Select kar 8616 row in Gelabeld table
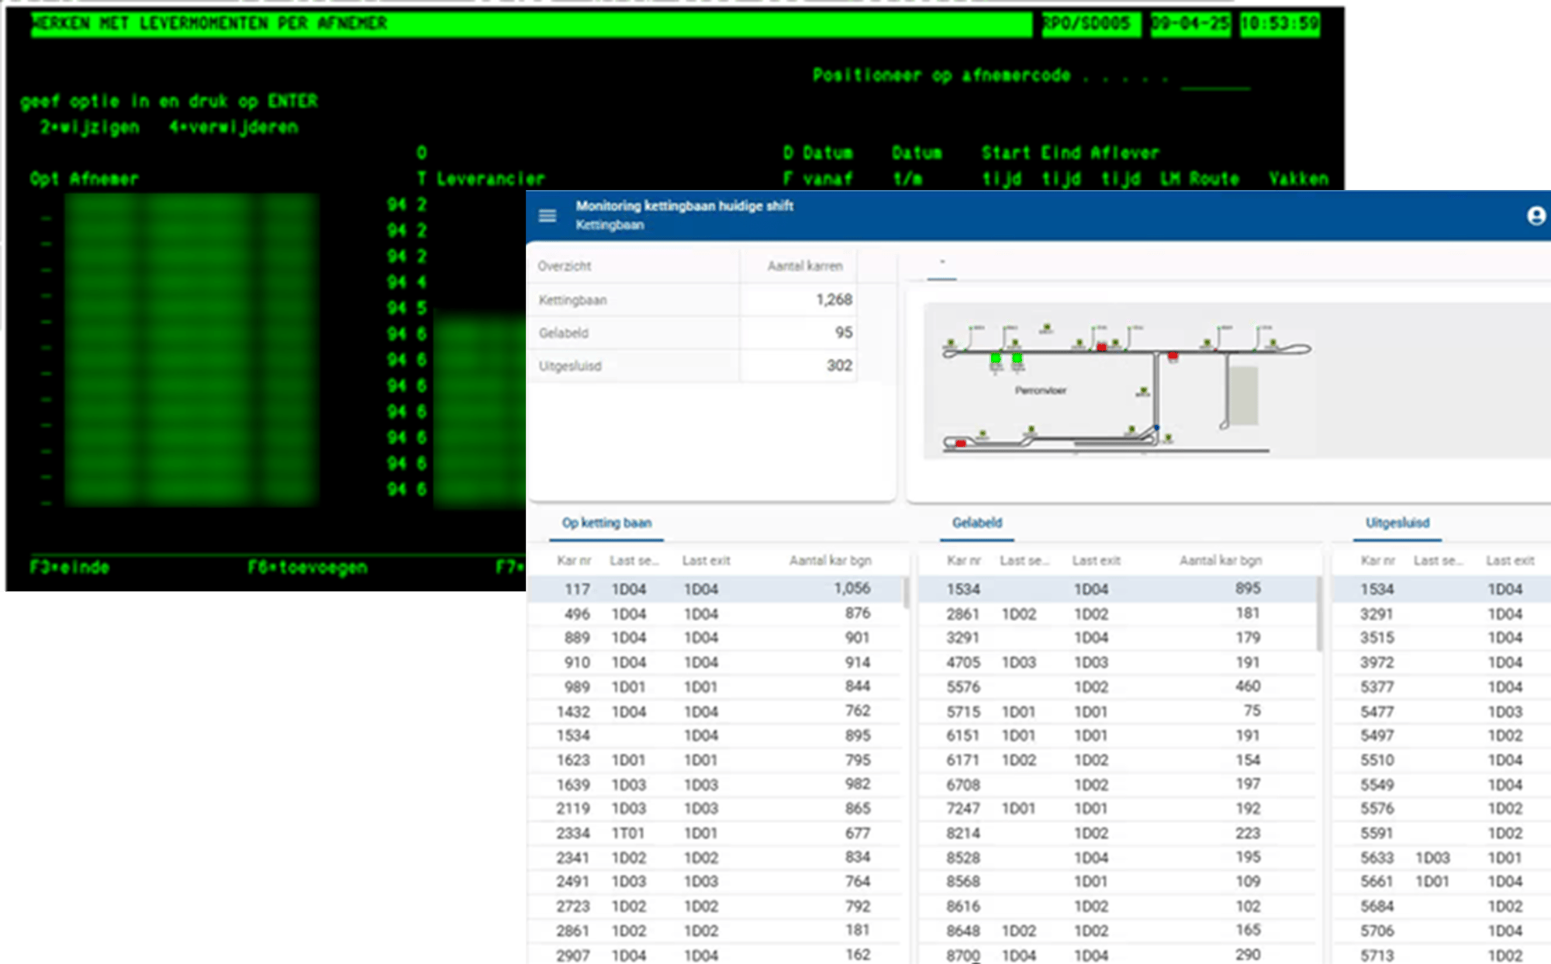1551x964 pixels. 1117,906
